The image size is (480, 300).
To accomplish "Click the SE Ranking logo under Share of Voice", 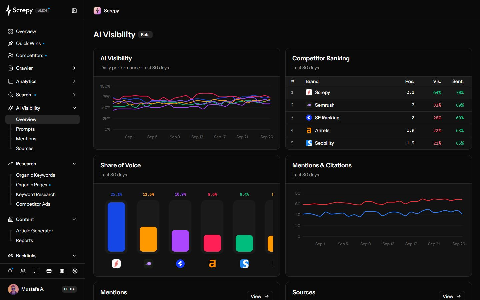I will 180,264.
